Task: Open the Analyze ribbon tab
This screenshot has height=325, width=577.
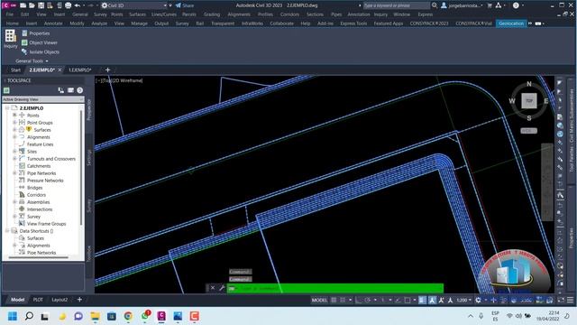Action: 99,23
